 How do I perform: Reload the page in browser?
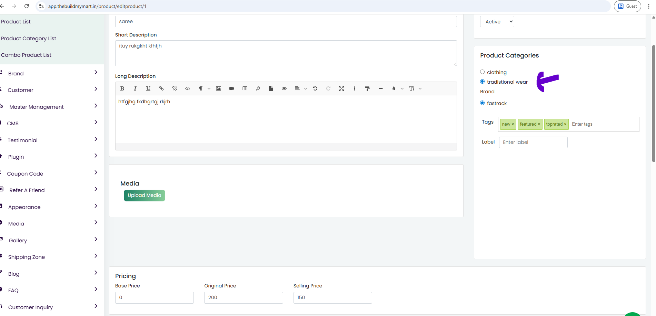click(27, 6)
